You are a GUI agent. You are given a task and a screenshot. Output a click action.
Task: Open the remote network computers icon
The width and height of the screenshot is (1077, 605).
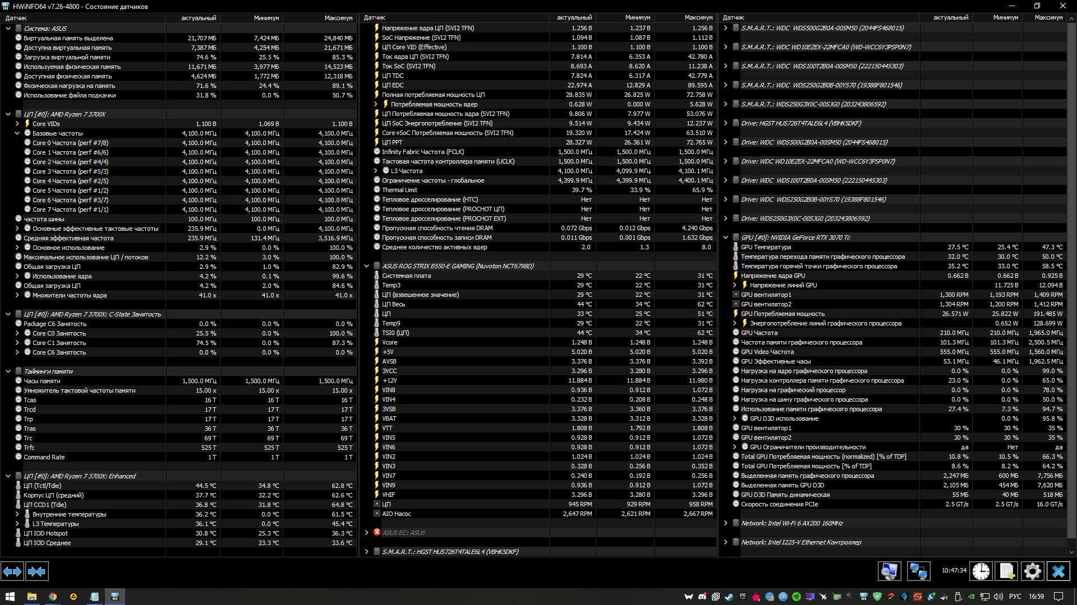918,571
